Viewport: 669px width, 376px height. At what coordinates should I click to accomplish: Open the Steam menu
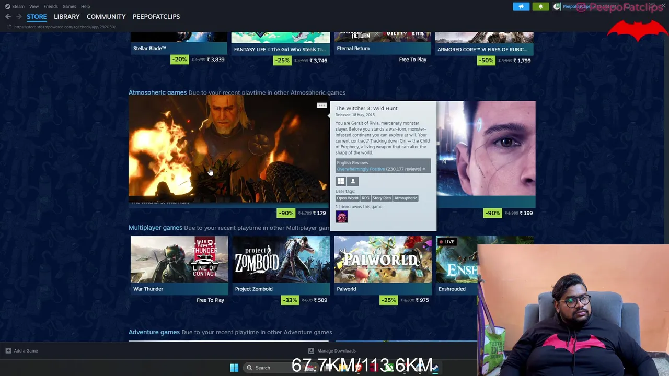(x=18, y=6)
